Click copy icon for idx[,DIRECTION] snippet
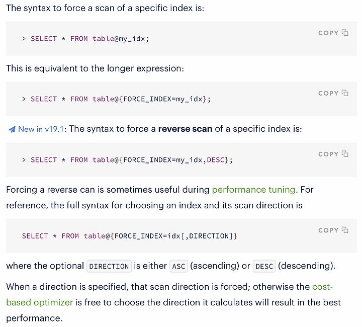The width and height of the screenshot is (362, 327). pyautogui.click(x=345, y=230)
